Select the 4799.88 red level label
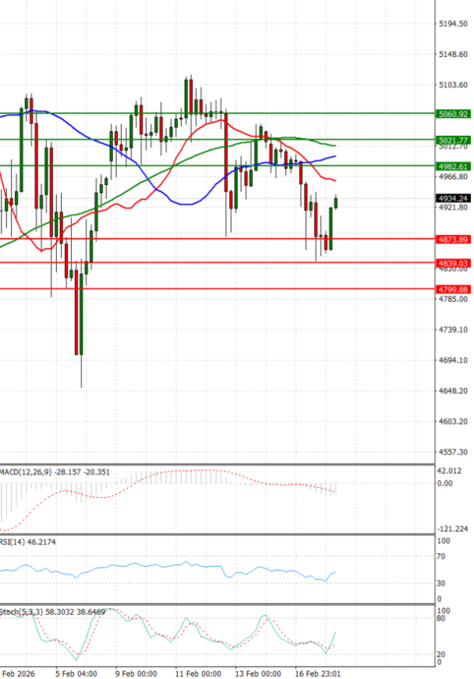 click(x=453, y=289)
